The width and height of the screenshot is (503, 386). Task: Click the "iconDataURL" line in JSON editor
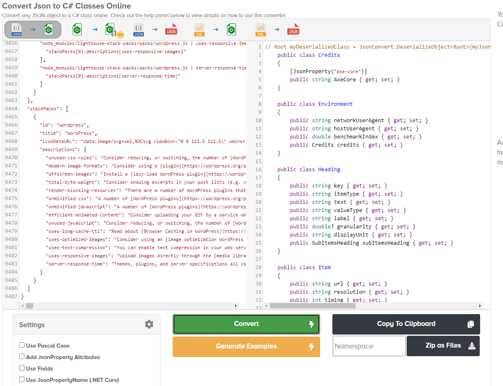click(143, 141)
